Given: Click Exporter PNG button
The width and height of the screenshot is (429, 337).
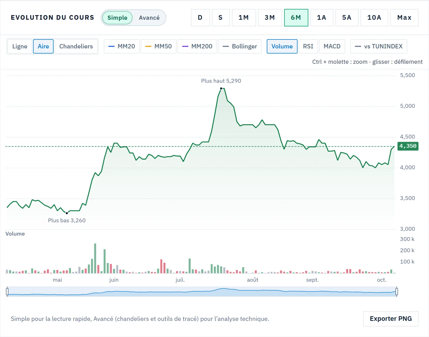Looking at the screenshot, I should 391,319.
